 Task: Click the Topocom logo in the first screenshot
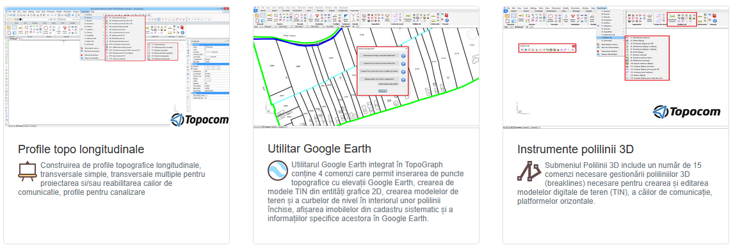(x=199, y=119)
